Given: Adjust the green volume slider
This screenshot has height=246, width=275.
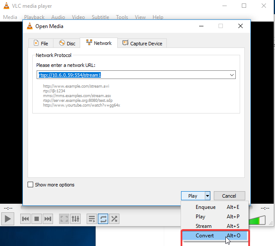Looking at the screenshot, I should 257,220.
